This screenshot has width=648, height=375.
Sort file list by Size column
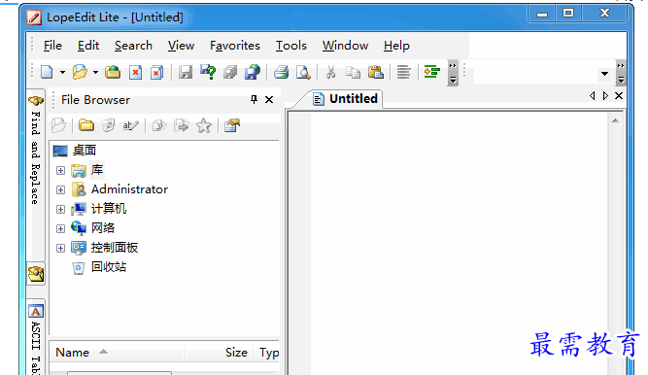point(219,353)
